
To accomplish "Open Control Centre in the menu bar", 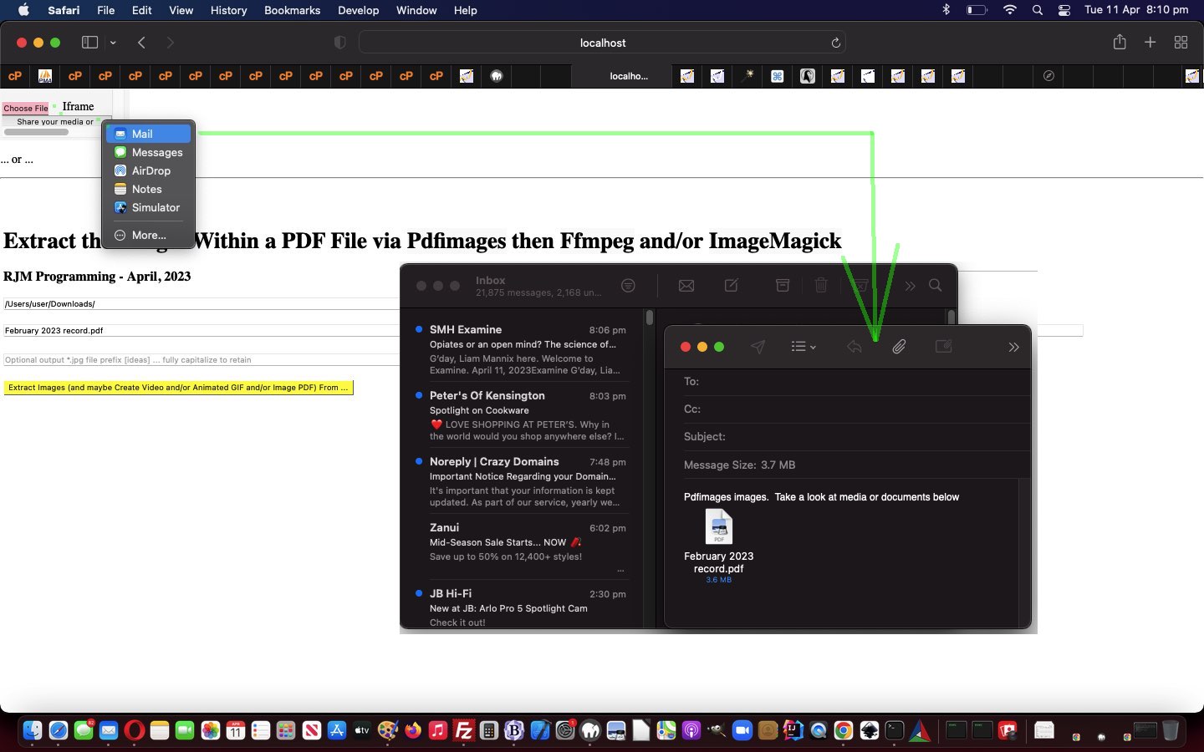I will pyautogui.click(x=1064, y=10).
